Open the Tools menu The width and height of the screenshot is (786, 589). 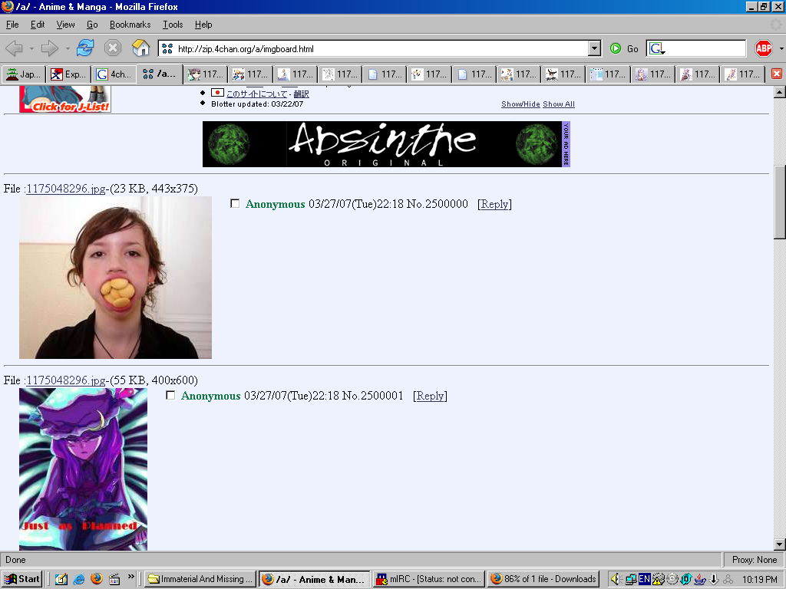pos(173,25)
